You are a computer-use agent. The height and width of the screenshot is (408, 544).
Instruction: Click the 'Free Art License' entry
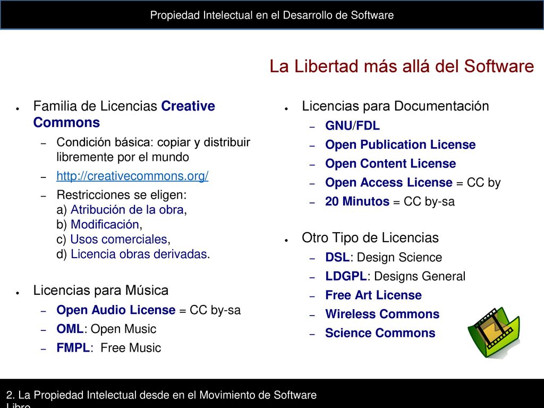(373, 295)
